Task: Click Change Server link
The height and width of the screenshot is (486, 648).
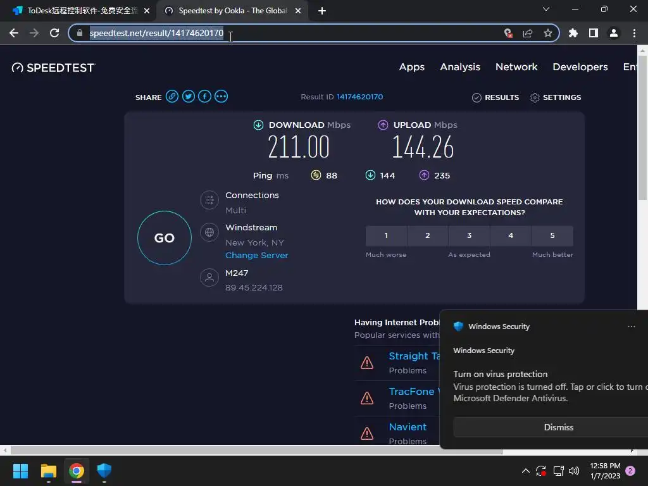Action: click(257, 256)
